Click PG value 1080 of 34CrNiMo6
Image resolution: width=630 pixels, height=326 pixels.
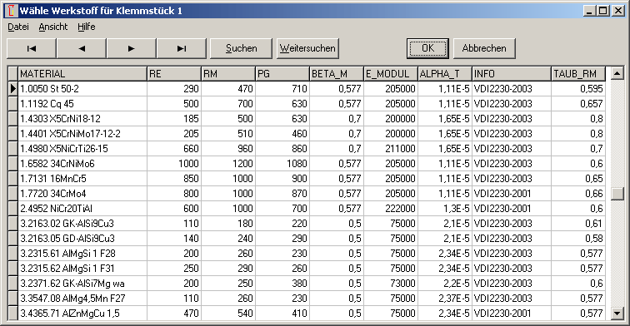[282, 164]
